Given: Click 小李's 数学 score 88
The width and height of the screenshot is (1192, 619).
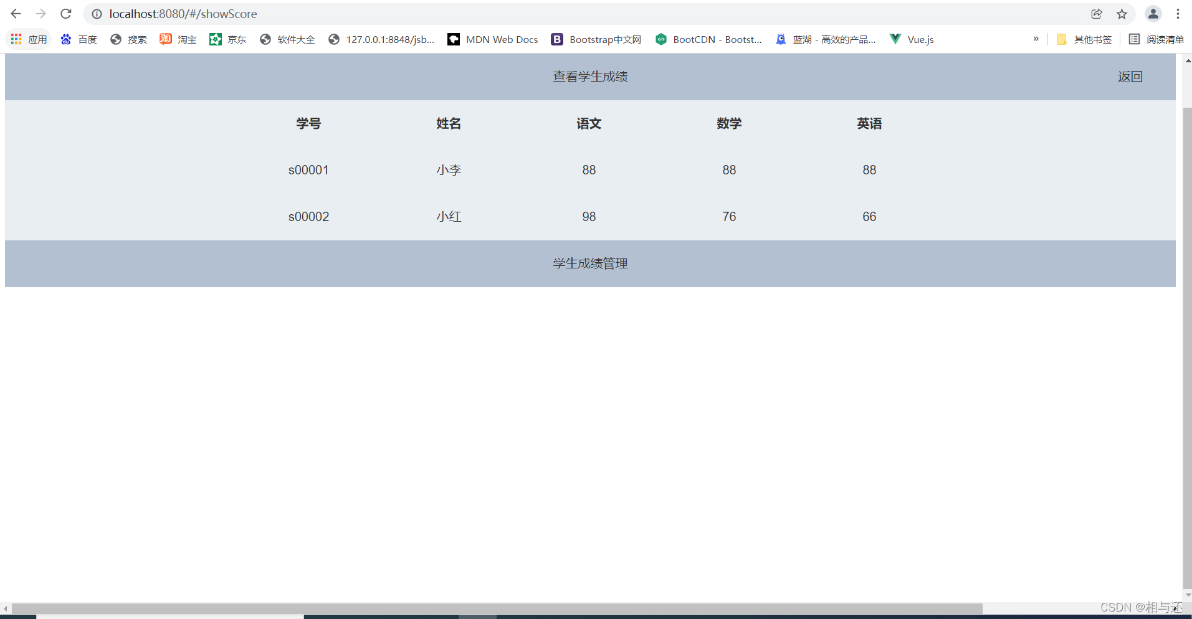Looking at the screenshot, I should point(729,170).
